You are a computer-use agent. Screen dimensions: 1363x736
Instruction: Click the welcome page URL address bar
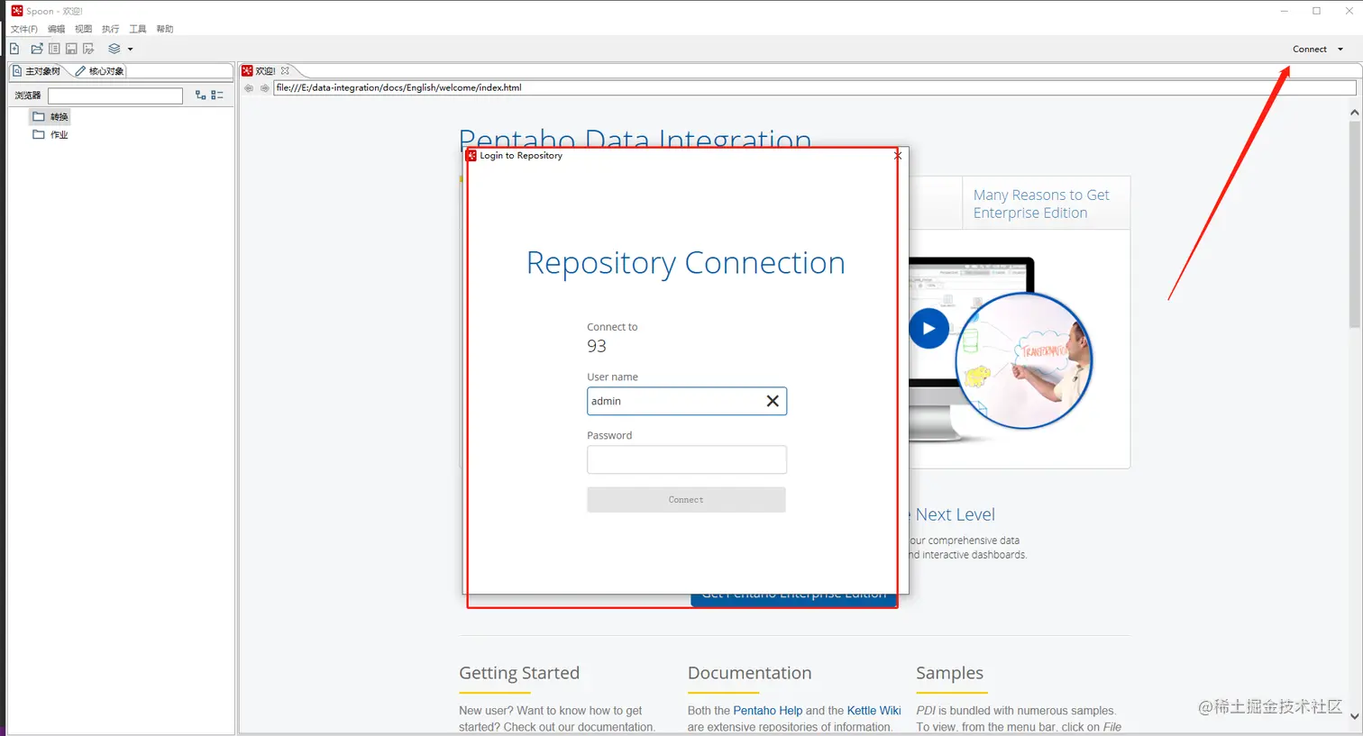coord(815,88)
